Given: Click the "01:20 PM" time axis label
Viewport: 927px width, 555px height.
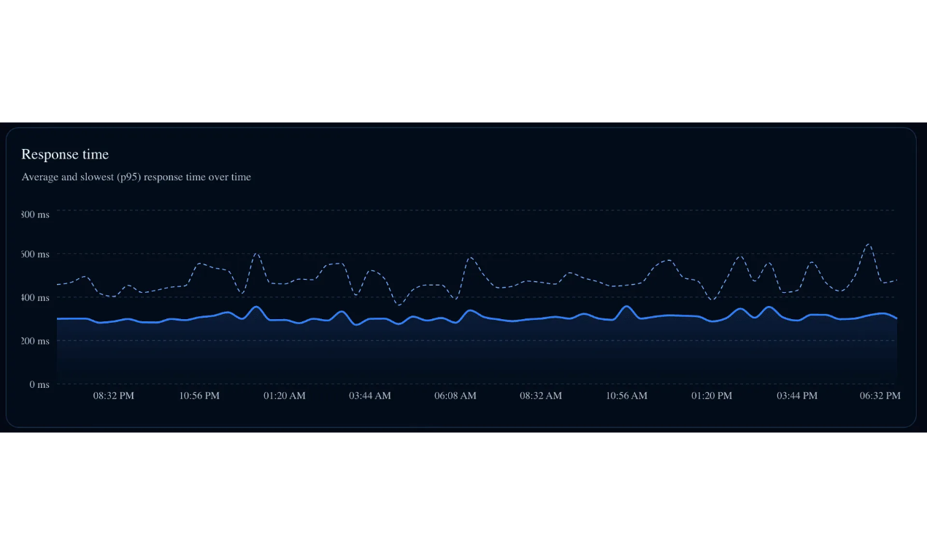Looking at the screenshot, I should tap(712, 396).
